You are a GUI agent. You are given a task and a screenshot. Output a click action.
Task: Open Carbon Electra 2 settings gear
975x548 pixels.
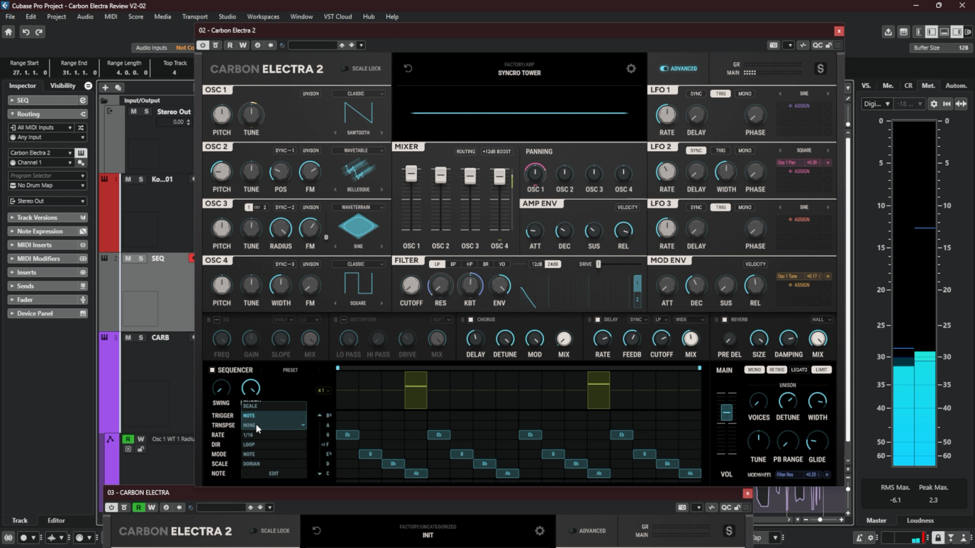[631, 69]
